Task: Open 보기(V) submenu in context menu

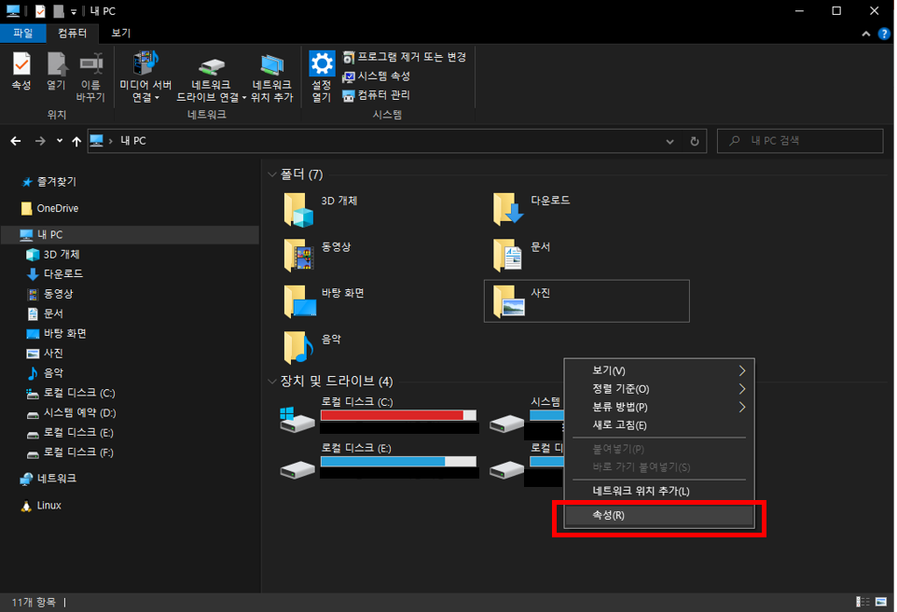Action: [659, 371]
